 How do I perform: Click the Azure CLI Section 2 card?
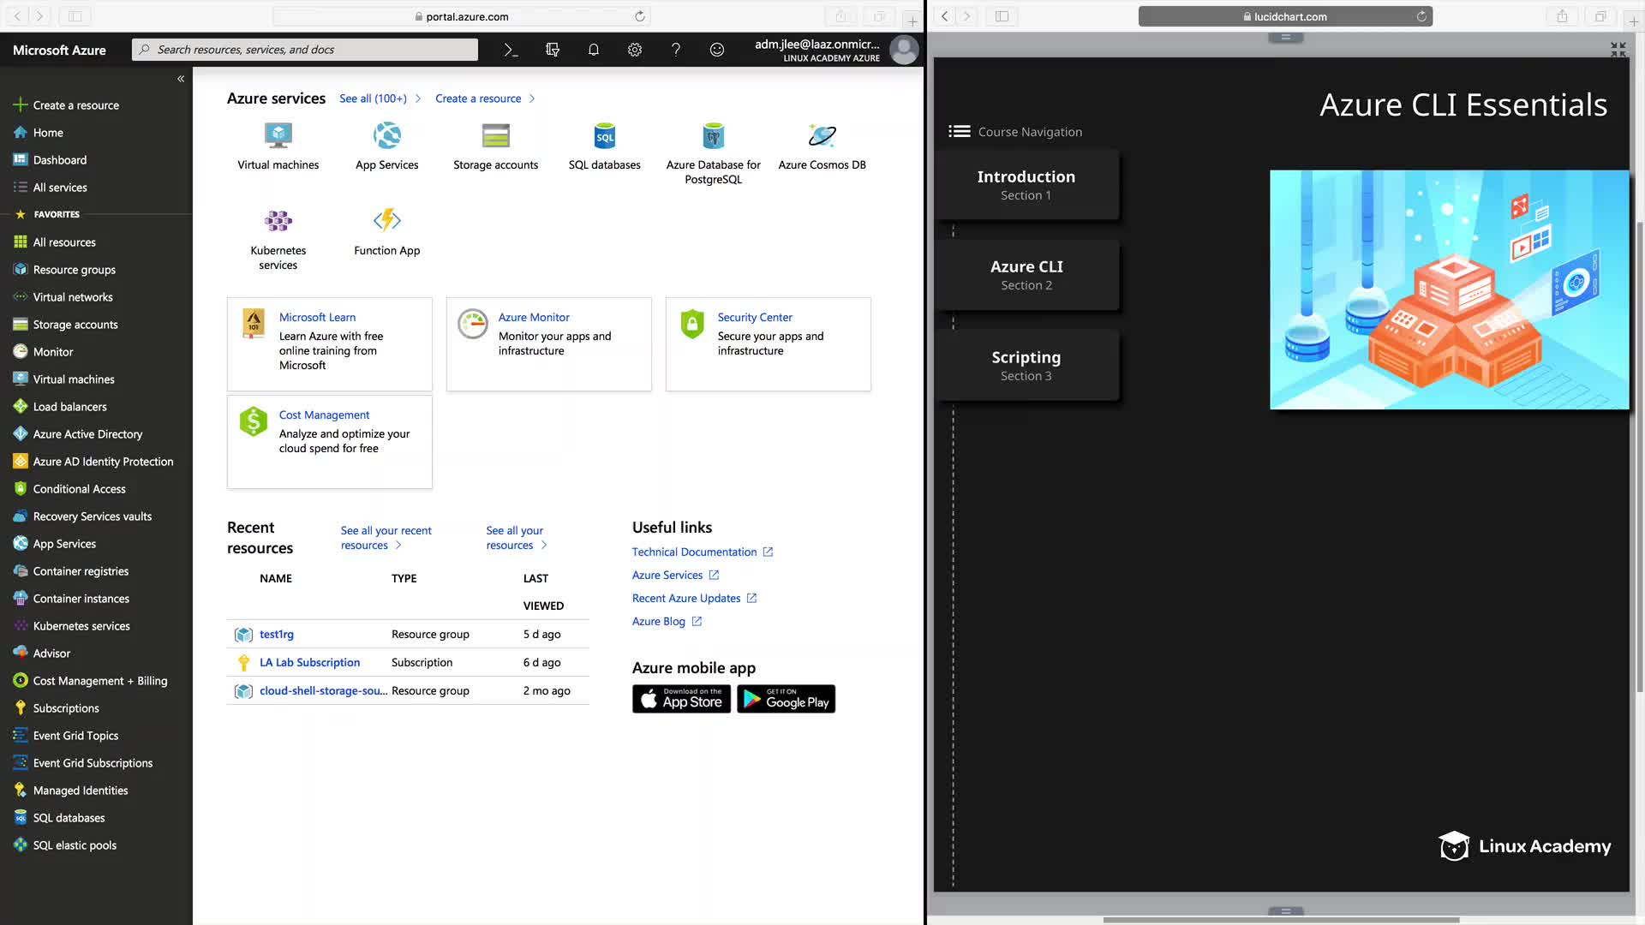click(x=1026, y=275)
